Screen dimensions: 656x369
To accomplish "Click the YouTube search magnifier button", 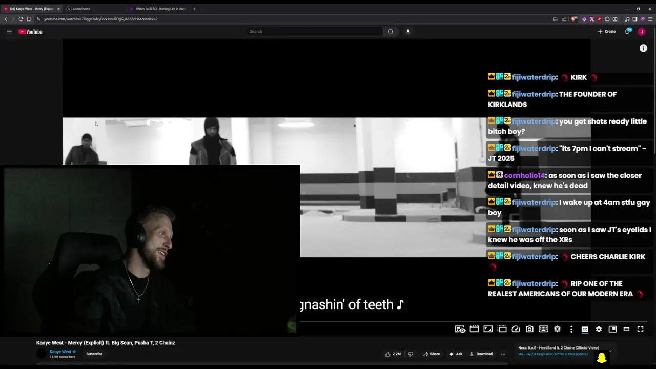I will 391,32.
